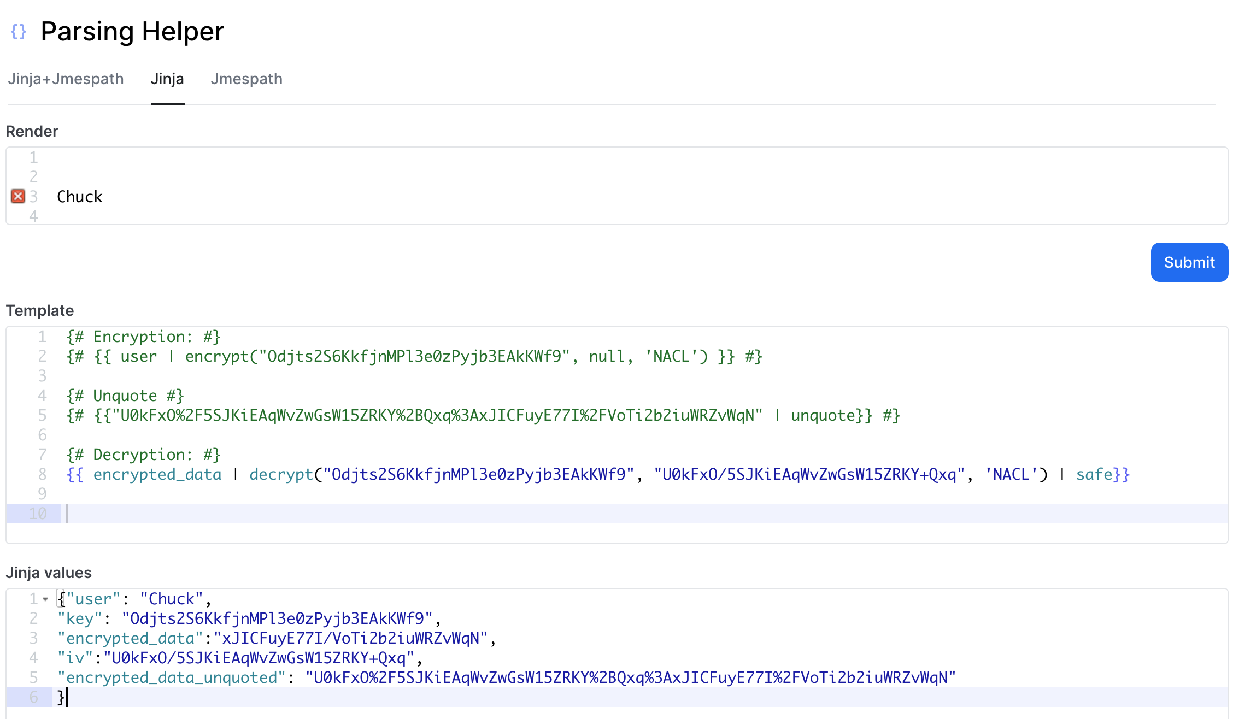Click the encrypt comment on Template line 2
1233x719 pixels.
[x=414, y=356]
